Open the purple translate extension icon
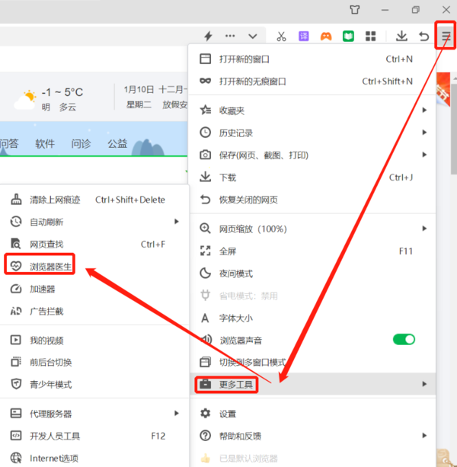Viewport: 457px width, 467px height. [304, 36]
